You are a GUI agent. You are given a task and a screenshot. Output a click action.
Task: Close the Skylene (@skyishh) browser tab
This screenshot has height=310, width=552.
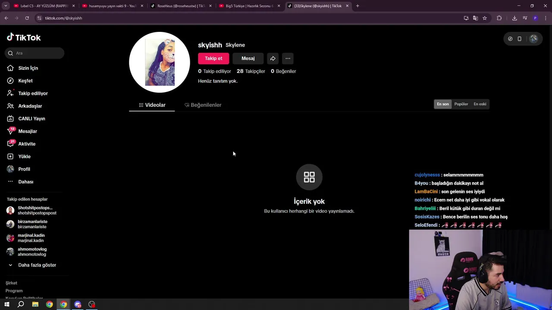347,6
